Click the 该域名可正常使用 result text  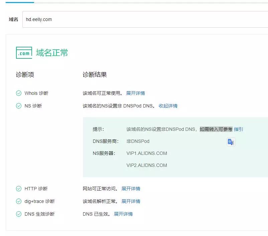[x=103, y=93]
